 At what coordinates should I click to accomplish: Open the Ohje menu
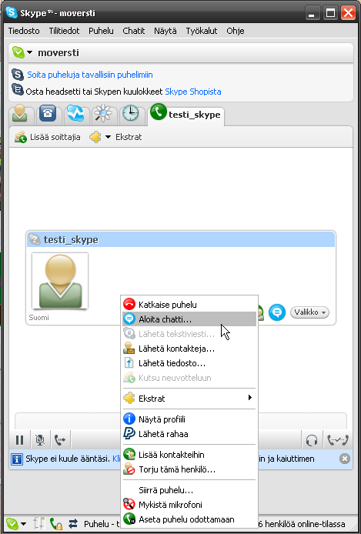pos(236,31)
